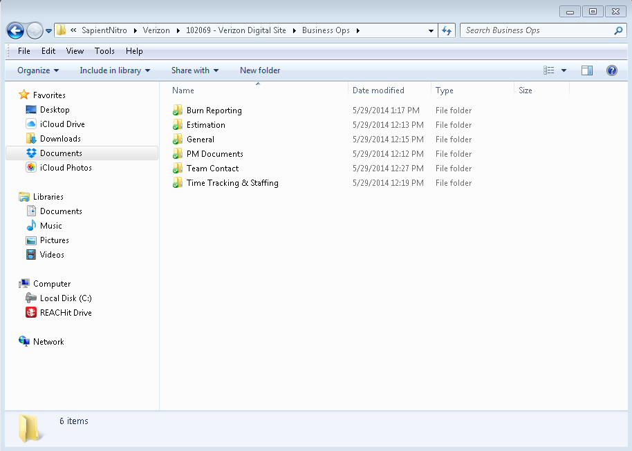Screen dimensions: 632x451
Task: Select the Estimation folder
Action: [x=205, y=125]
